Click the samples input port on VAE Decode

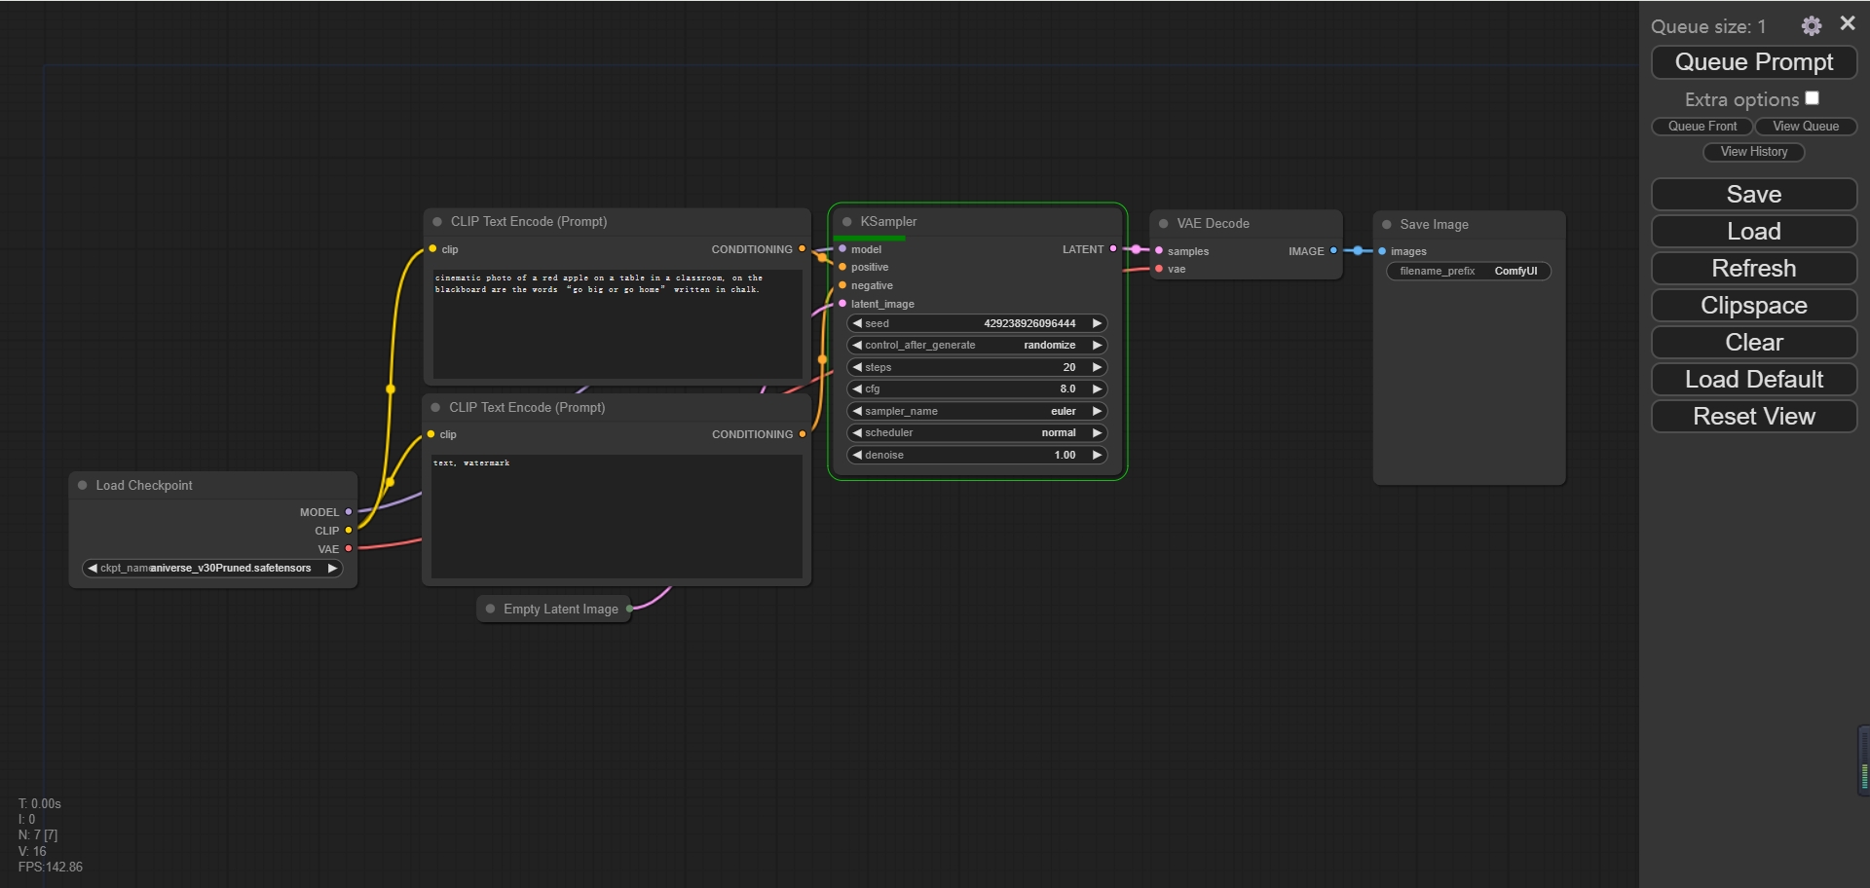coord(1159,251)
